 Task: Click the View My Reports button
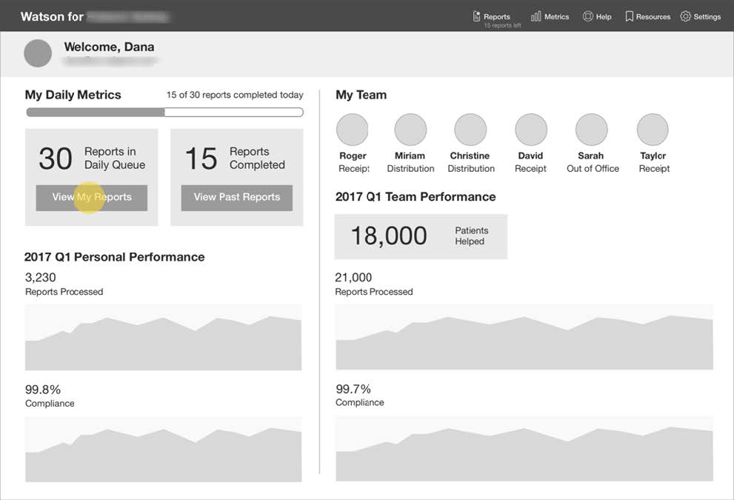pyautogui.click(x=92, y=198)
